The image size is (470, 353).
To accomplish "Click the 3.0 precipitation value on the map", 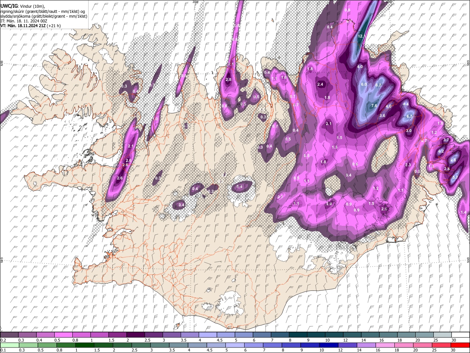I will click(x=409, y=131).
